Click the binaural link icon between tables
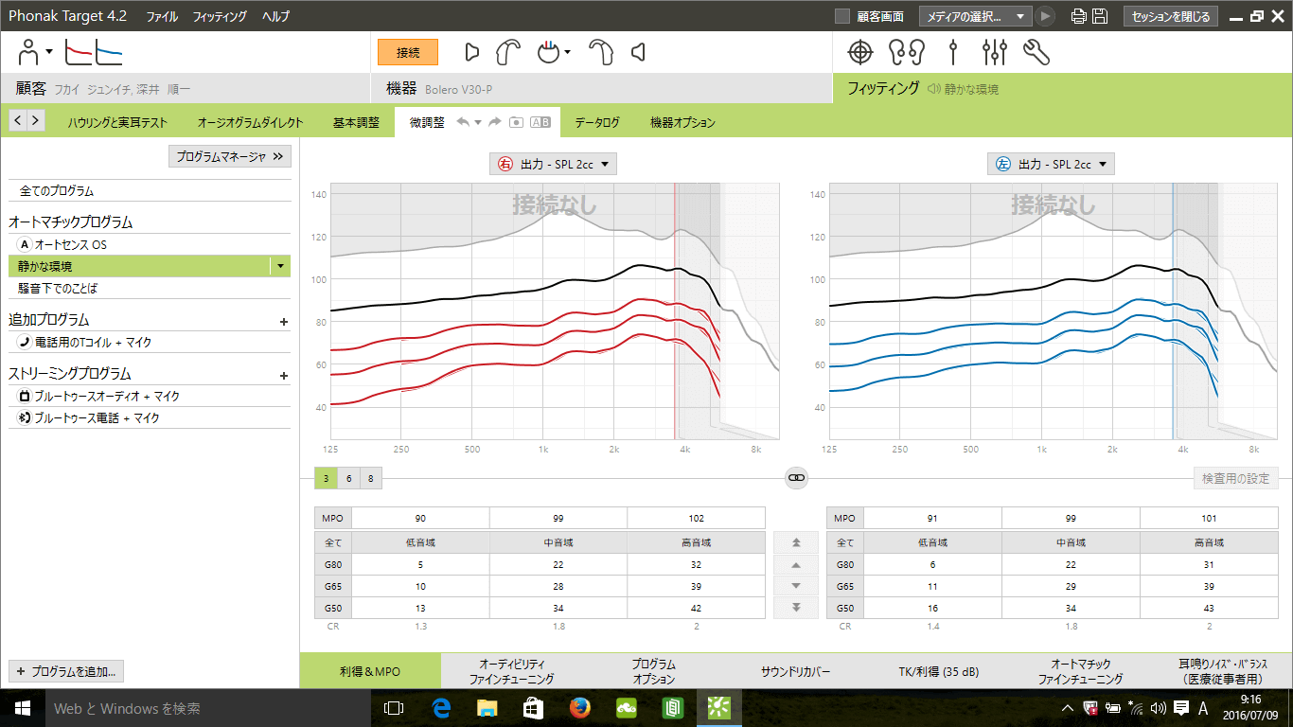This screenshot has height=727, width=1293. (x=796, y=478)
